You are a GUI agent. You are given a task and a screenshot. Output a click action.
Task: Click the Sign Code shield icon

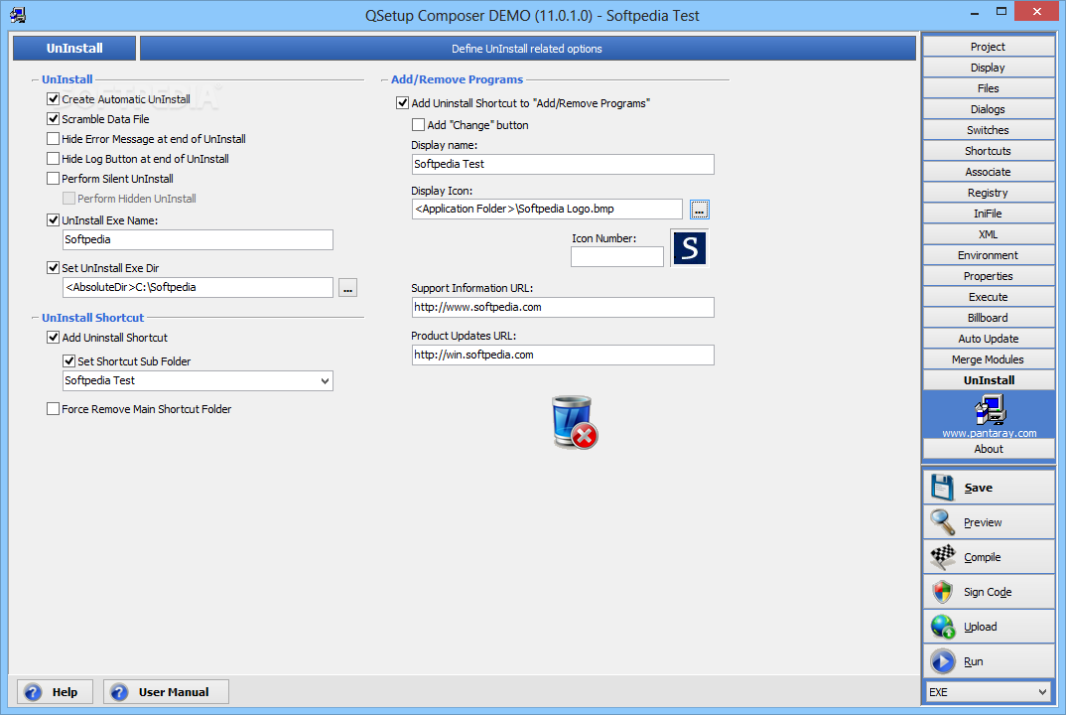[942, 592]
